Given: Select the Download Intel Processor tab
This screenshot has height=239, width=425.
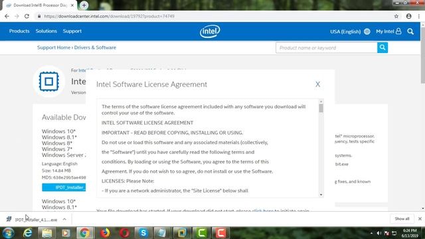Looking at the screenshot, I should (39, 5).
